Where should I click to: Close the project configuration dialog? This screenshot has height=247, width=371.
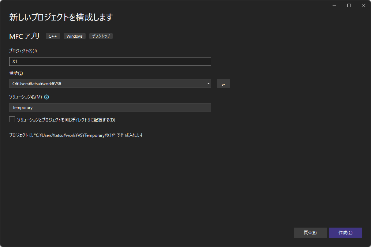(363, 5)
